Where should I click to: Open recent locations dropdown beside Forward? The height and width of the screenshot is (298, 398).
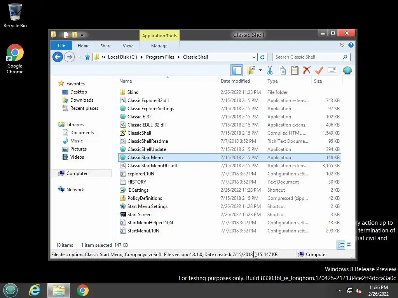point(79,57)
